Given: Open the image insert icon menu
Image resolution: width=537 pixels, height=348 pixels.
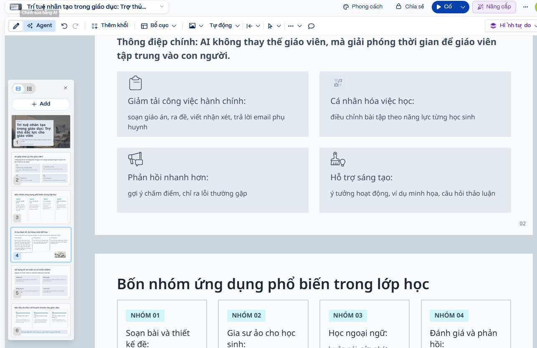Looking at the screenshot, I should click(x=196, y=26).
